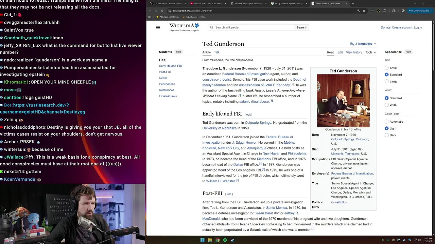This screenshot has width=435, height=244.
Task: Open the browser zoom magnifier icon in address bar
Action: [358, 11]
